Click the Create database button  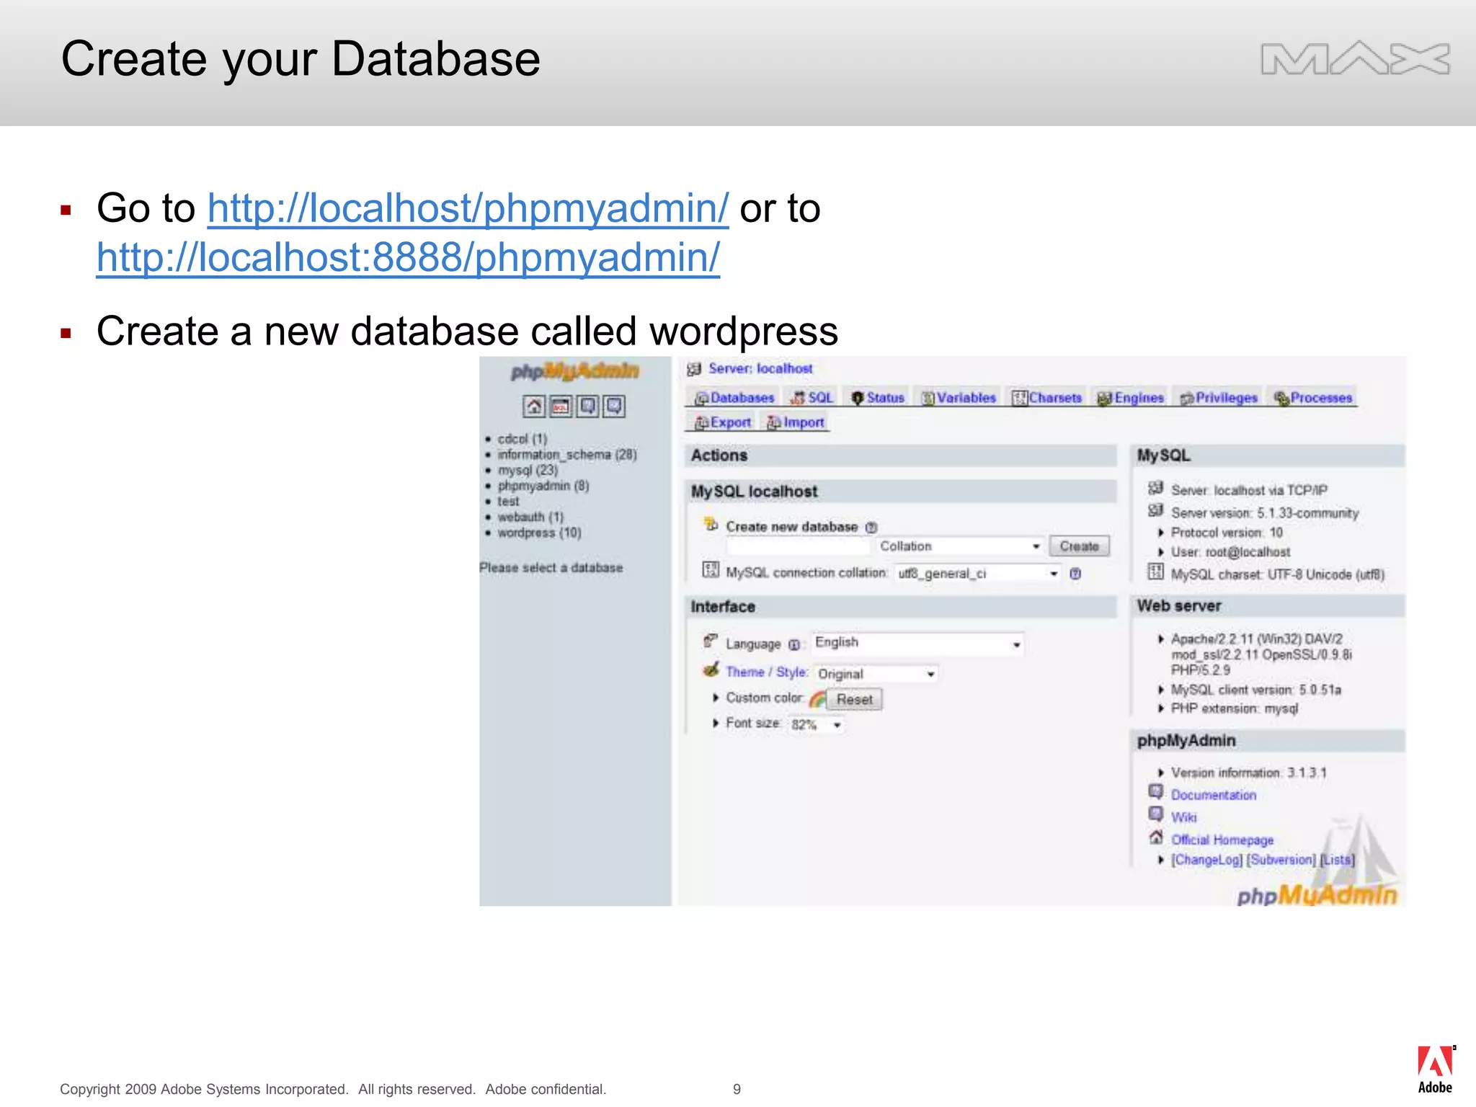tap(1079, 546)
